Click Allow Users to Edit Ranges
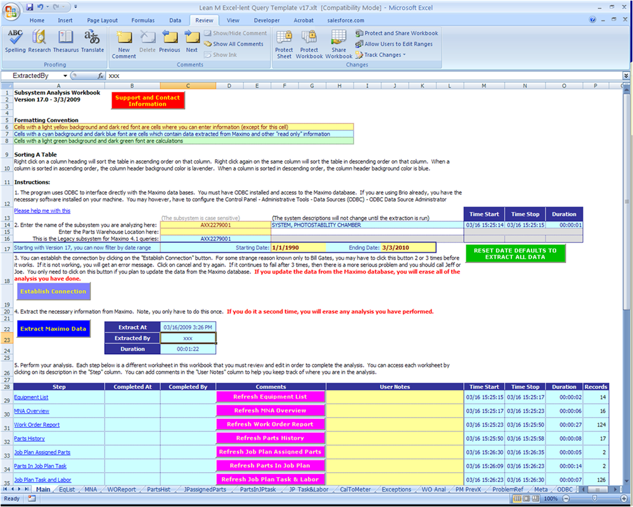This screenshot has width=633, height=507. pyautogui.click(x=394, y=44)
